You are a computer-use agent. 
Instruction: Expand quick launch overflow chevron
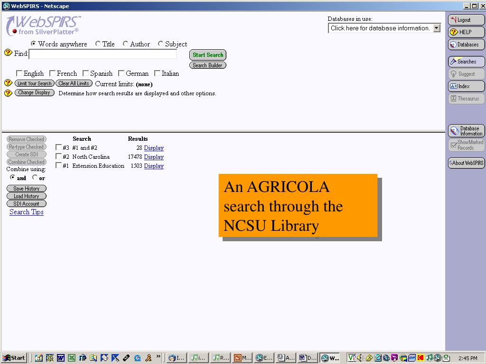159,356
